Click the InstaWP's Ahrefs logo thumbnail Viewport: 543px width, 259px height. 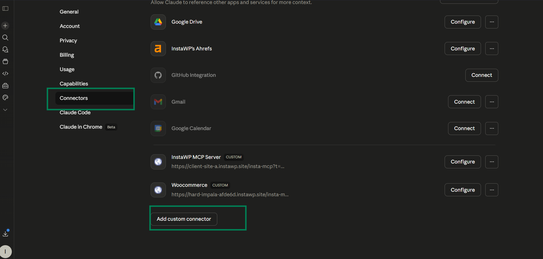pos(158,49)
